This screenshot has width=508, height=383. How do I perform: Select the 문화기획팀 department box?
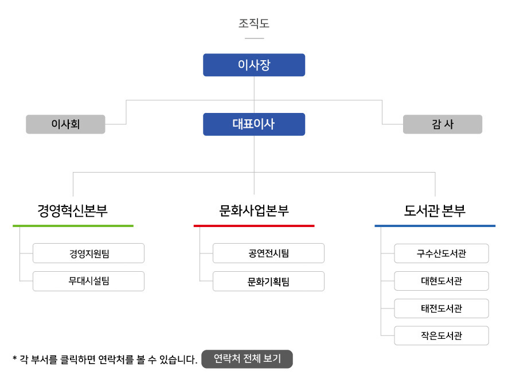click(x=268, y=281)
